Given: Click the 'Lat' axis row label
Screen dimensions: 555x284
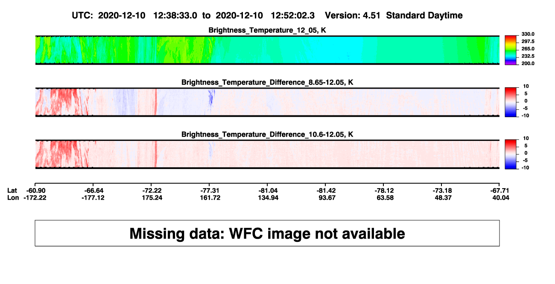Looking at the screenshot, I should pyautogui.click(x=12, y=190).
